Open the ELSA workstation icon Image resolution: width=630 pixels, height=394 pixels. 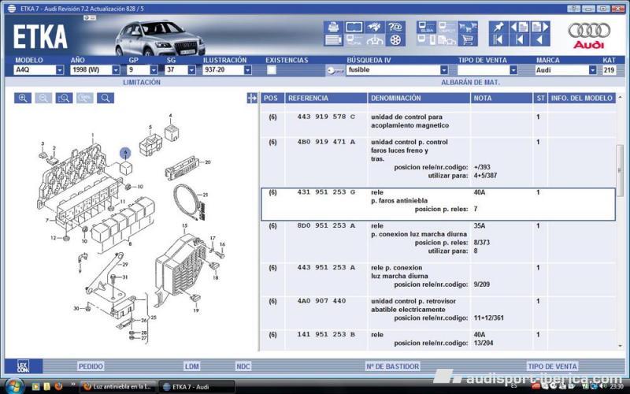pyautogui.click(x=426, y=27)
